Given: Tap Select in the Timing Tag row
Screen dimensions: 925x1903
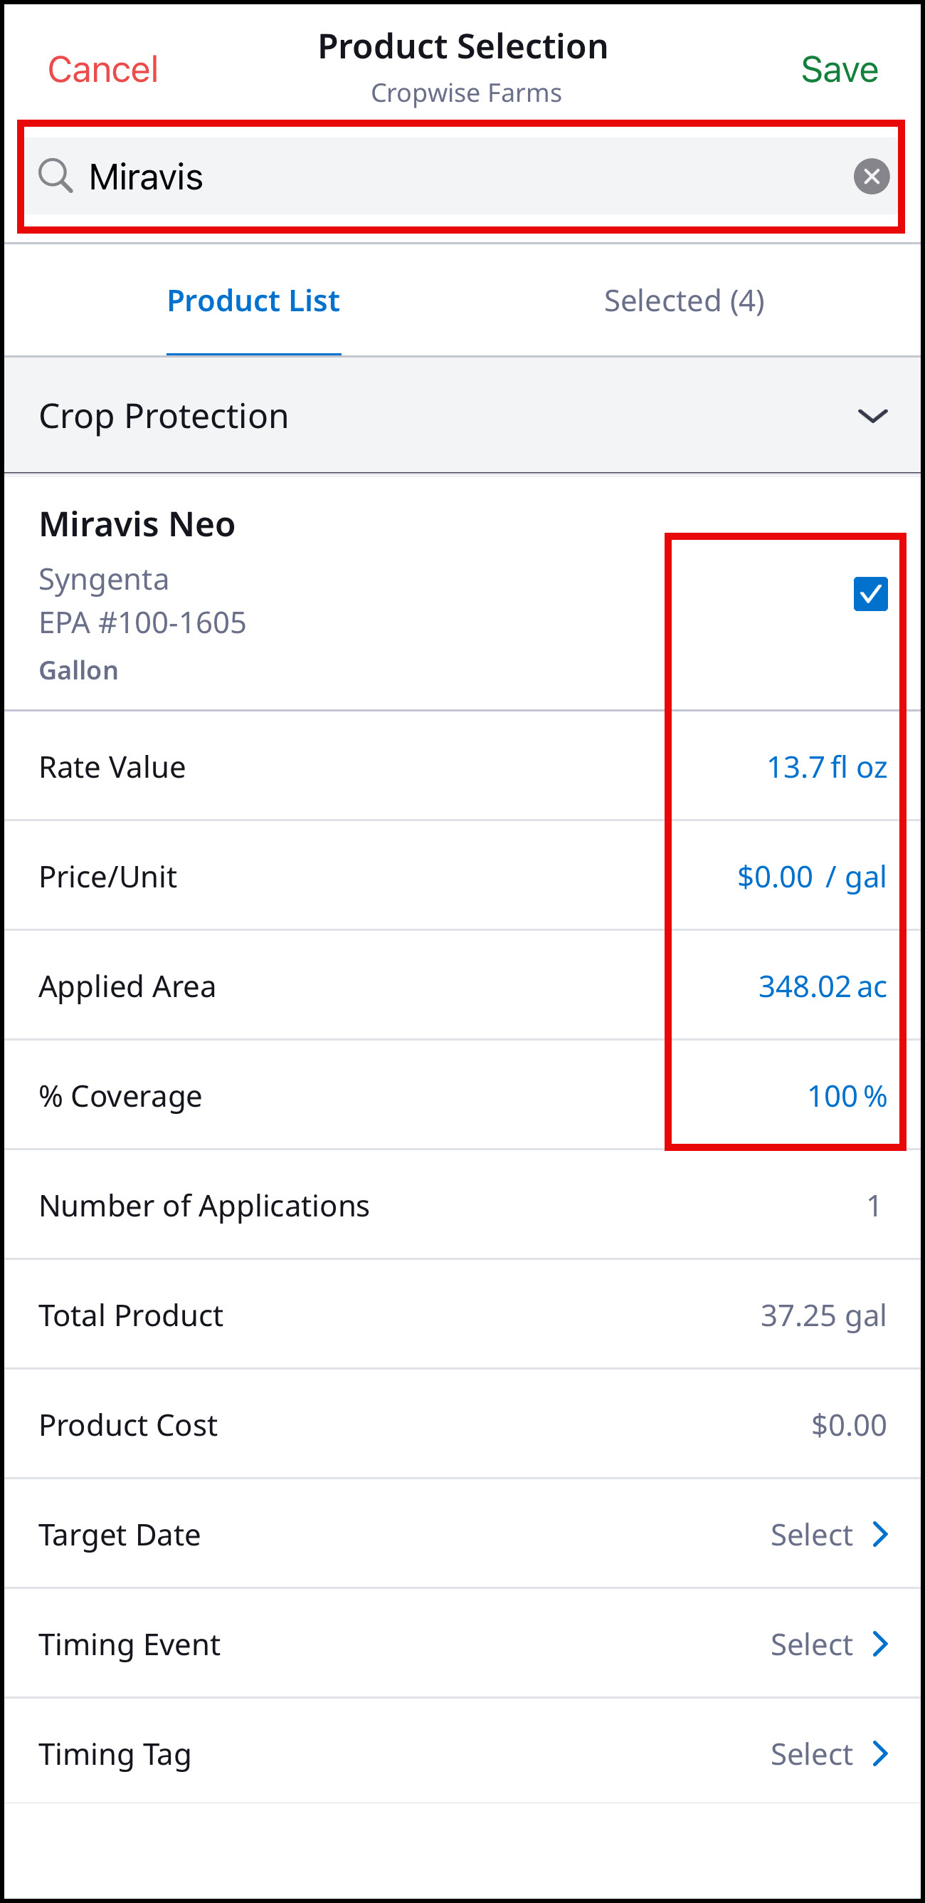Looking at the screenshot, I should (x=811, y=1755).
